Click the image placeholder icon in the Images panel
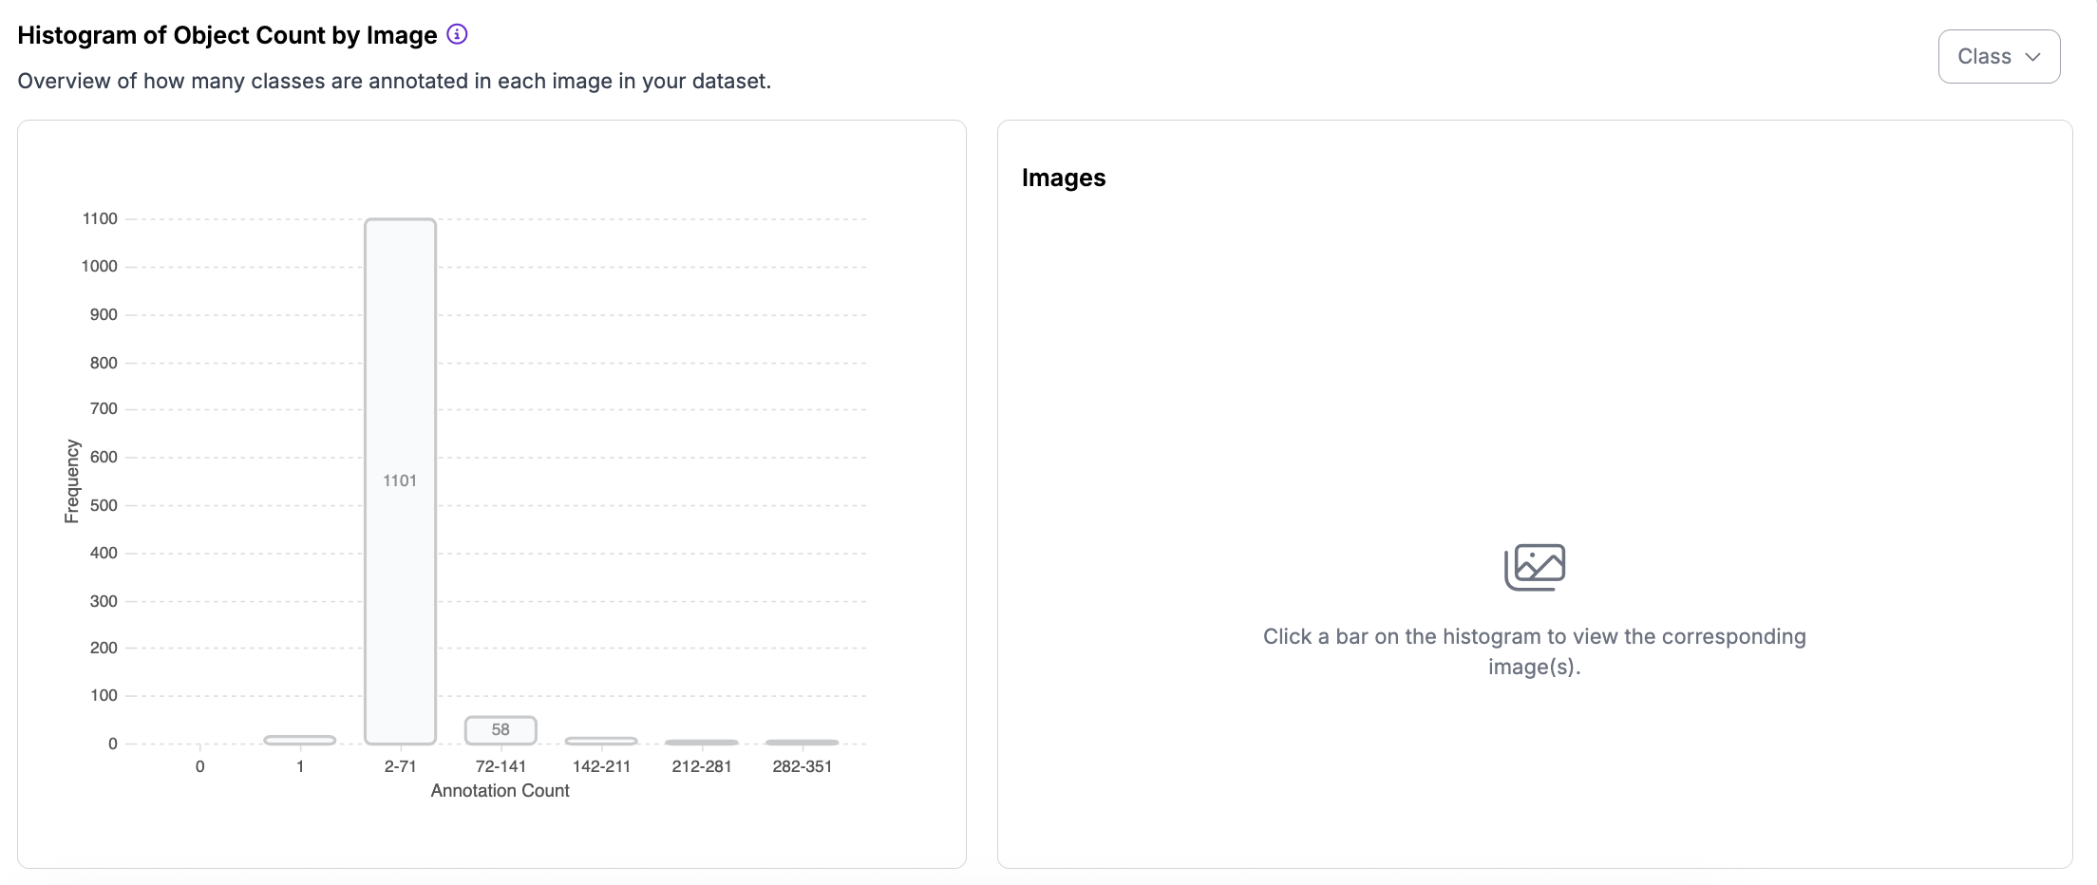The image size is (2097, 885). pos(1534,567)
